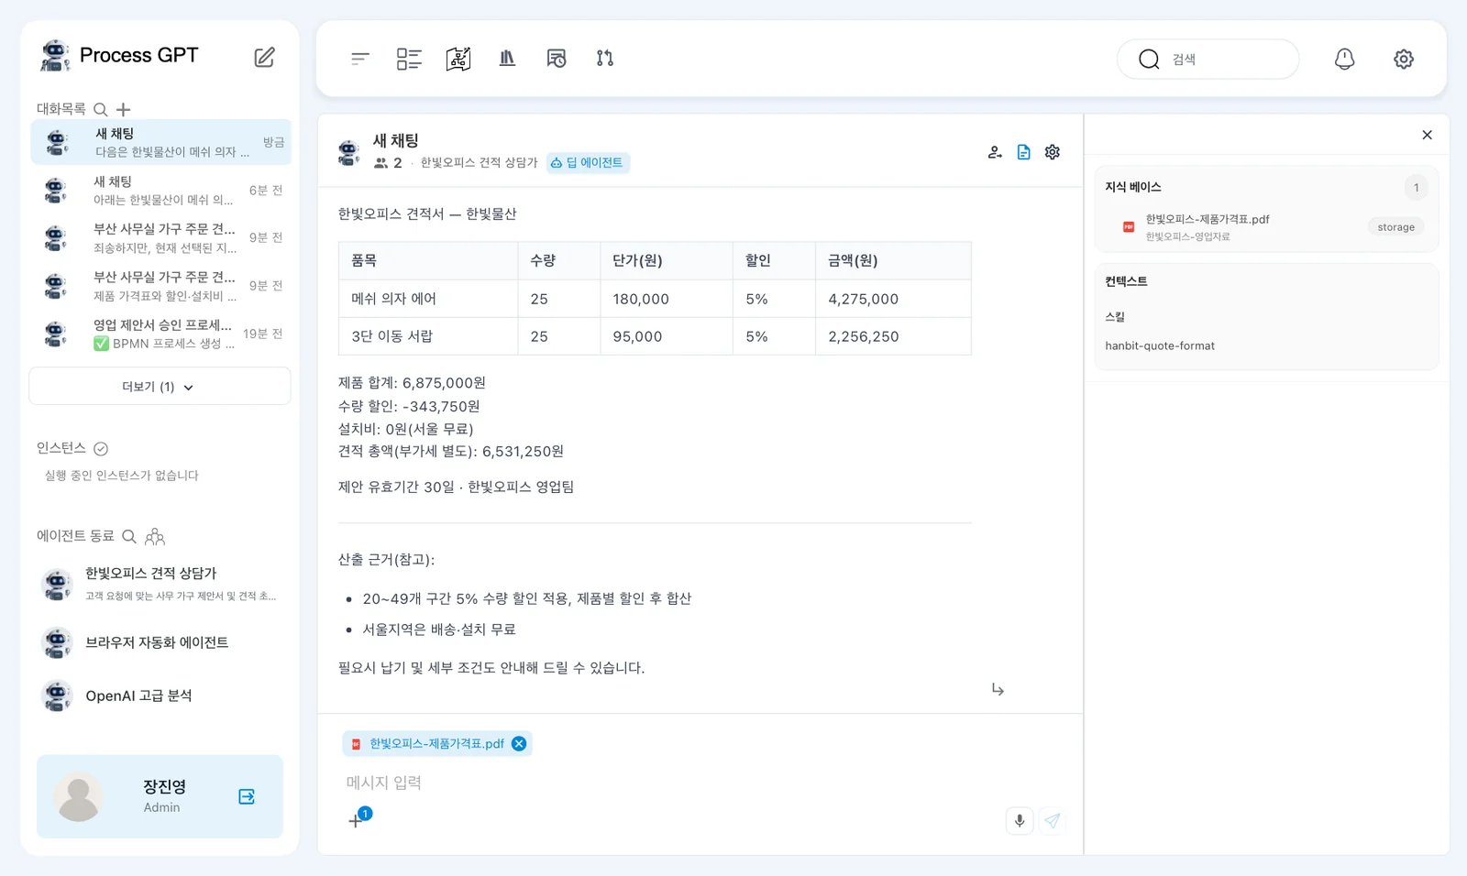Open the process map icon
This screenshot has height=876, width=1467.
458,59
